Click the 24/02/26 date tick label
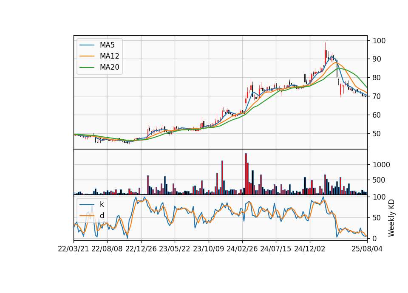This screenshot has height=293, width=408. pos(242,249)
